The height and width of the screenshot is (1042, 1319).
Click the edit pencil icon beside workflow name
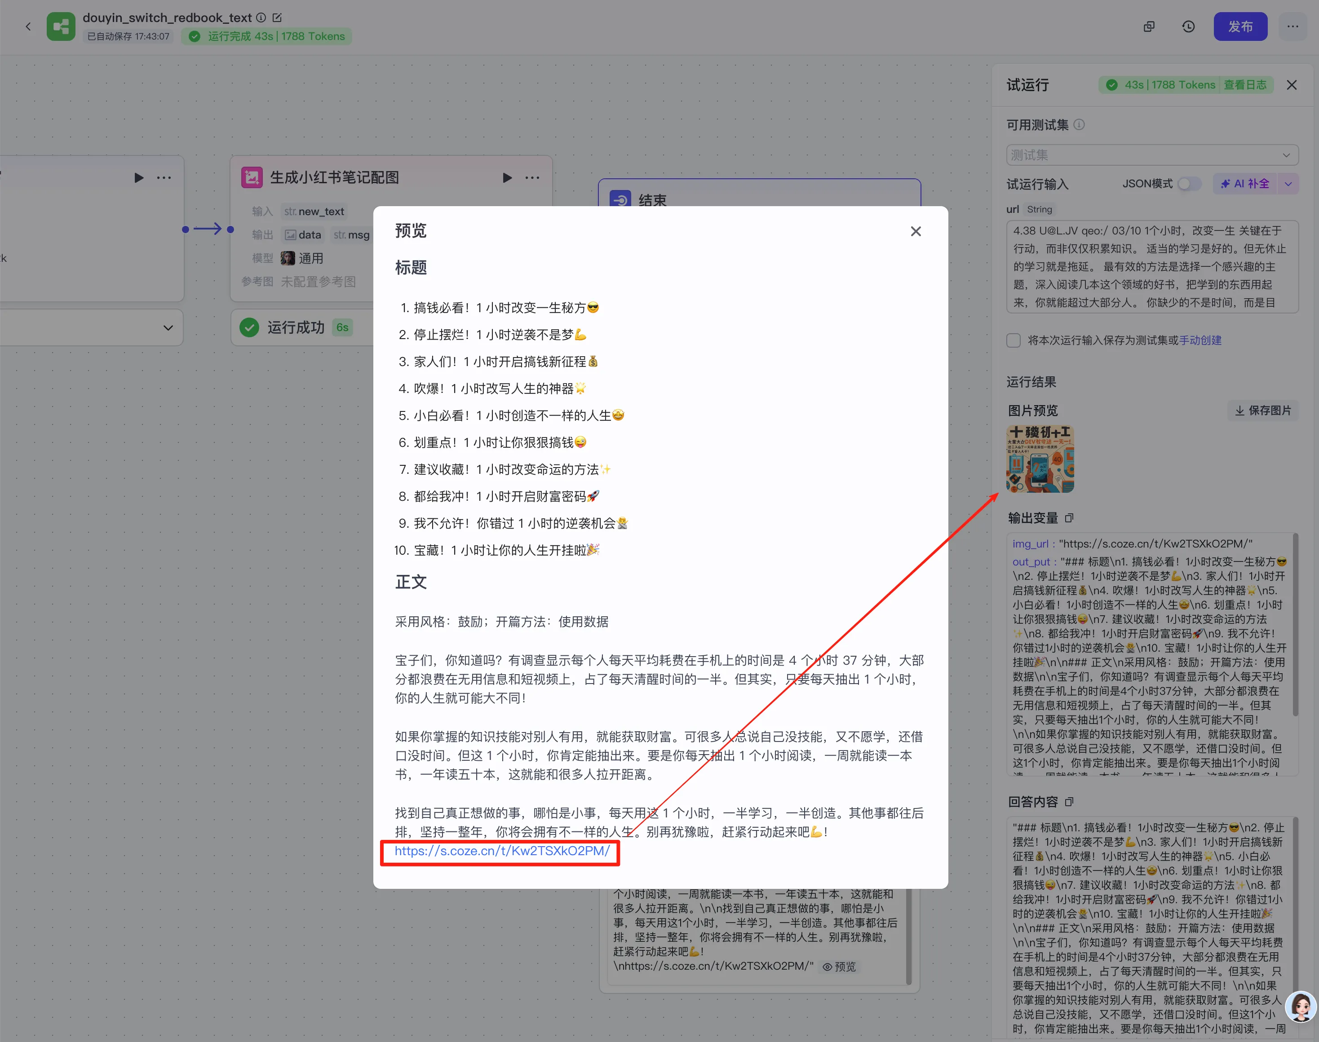[277, 18]
